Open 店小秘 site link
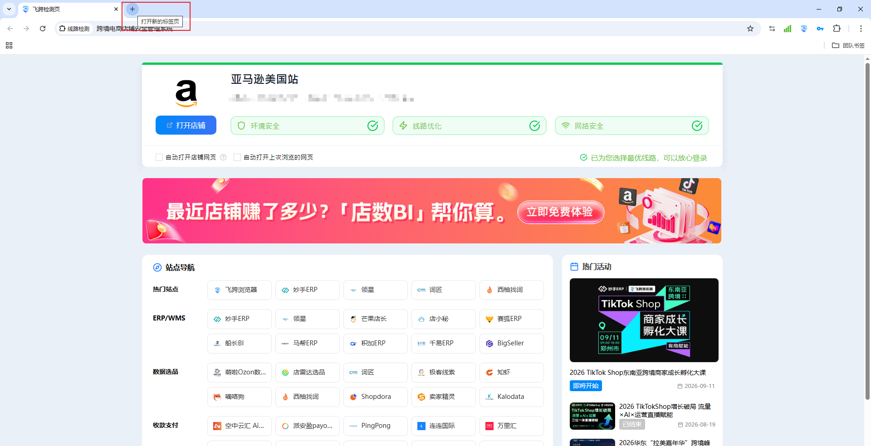 [444, 319]
